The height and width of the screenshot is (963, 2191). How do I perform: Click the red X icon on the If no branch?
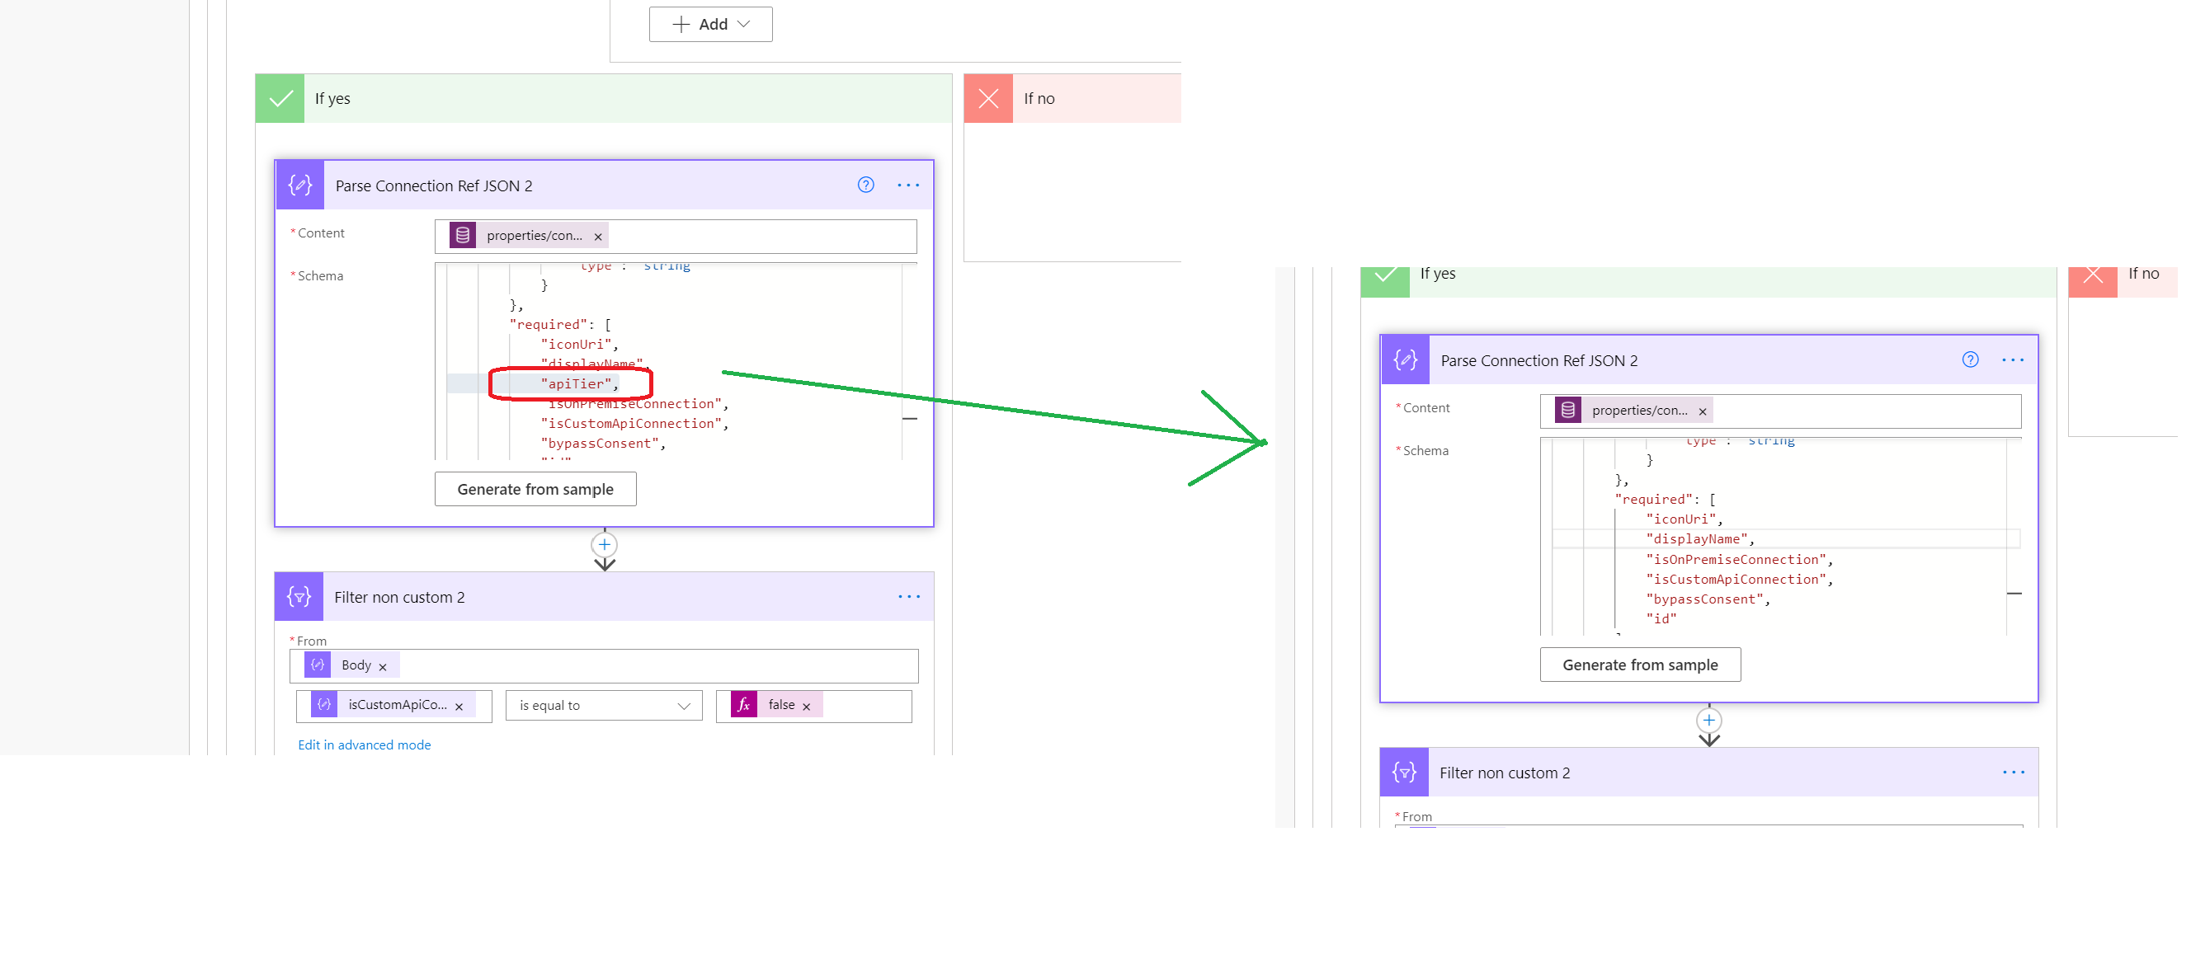[x=988, y=98]
